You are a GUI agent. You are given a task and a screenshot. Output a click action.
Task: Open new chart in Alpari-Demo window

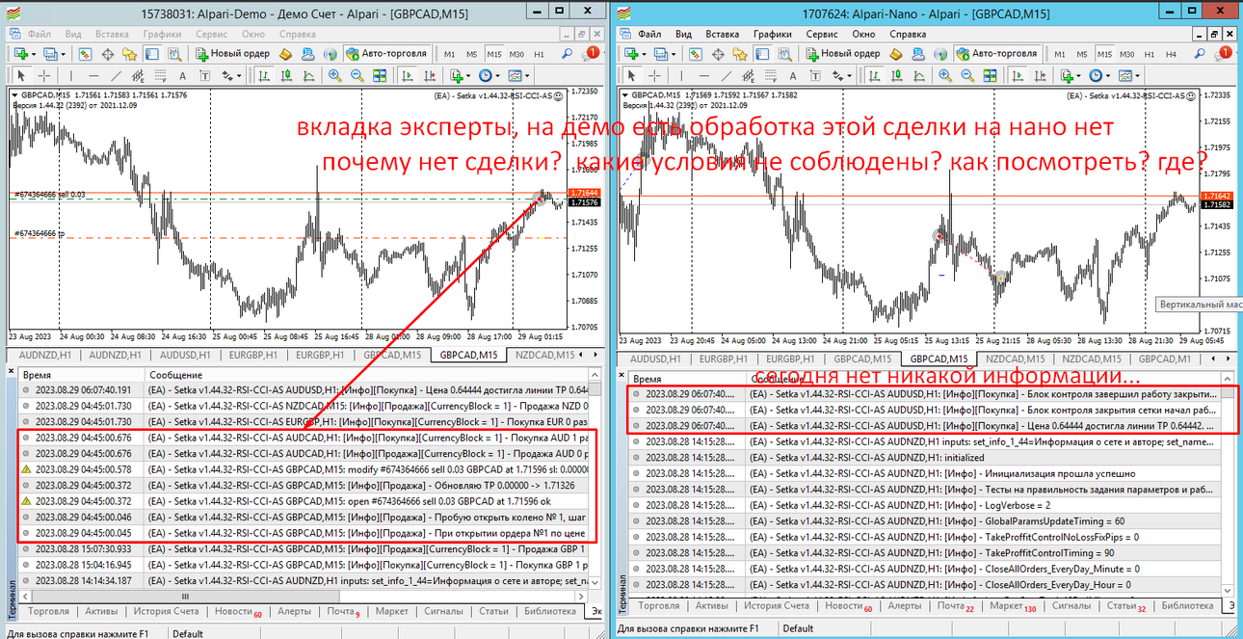20,53
